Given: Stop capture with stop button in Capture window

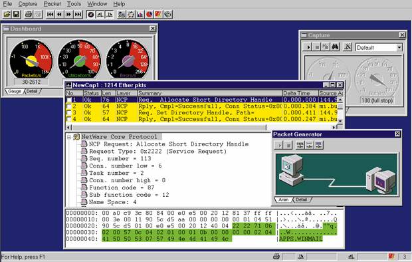Looking at the screenshot, I should click(316, 47).
